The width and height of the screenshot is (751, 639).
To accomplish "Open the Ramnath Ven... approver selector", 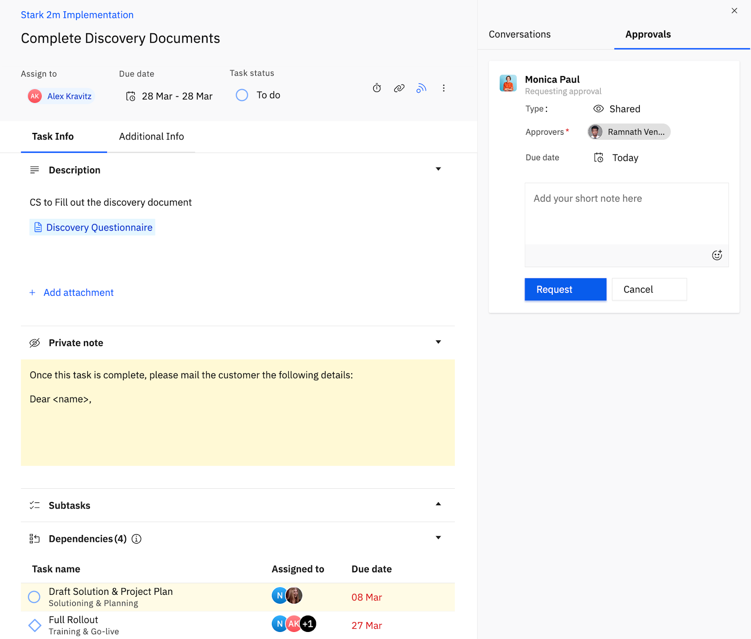I will tap(629, 132).
